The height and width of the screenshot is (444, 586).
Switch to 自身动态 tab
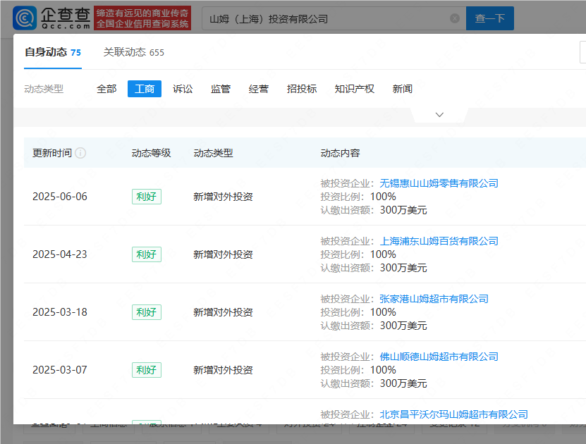(x=52, y=52)
